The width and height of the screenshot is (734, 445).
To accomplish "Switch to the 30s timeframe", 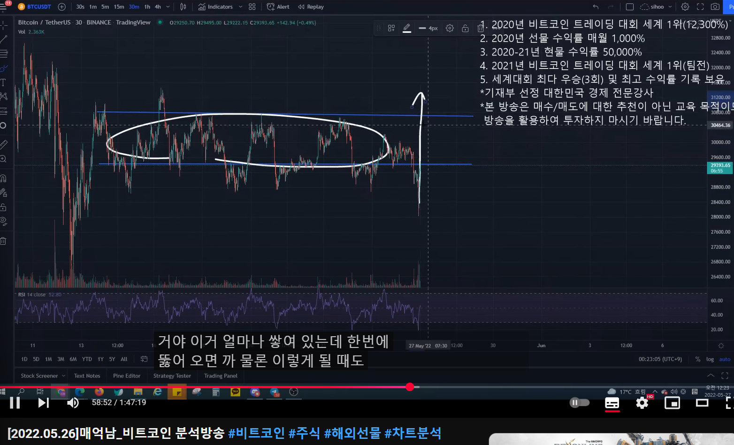I will coord(80,7).
